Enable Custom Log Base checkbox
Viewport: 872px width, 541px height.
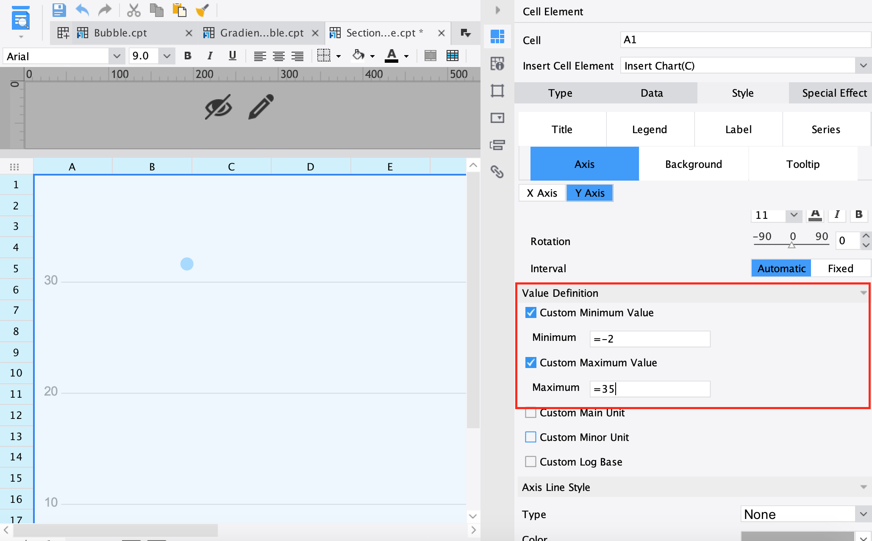point(530,462)
